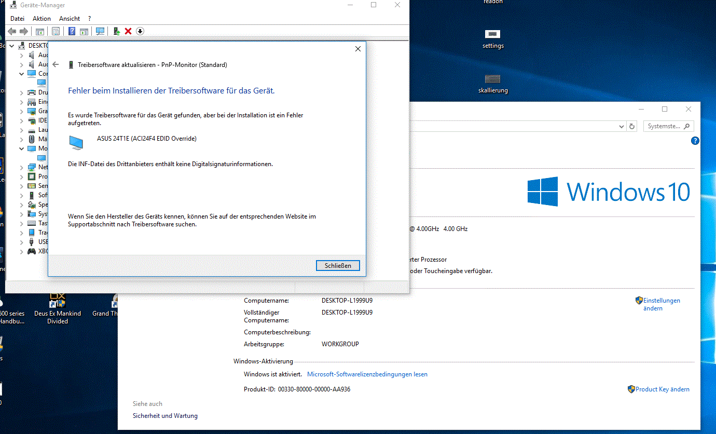
Task: Select the settings desktop icon
Action: click(x=493, y=39)
